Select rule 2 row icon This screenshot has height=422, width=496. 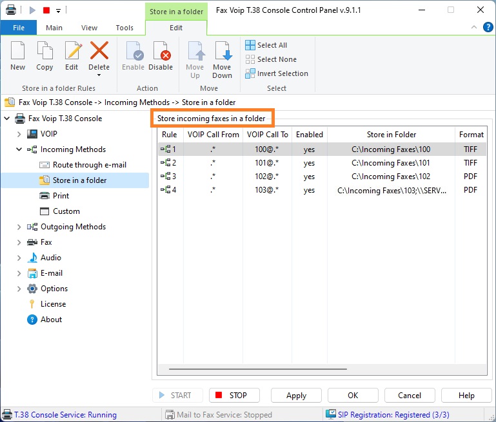pos(165,162)
